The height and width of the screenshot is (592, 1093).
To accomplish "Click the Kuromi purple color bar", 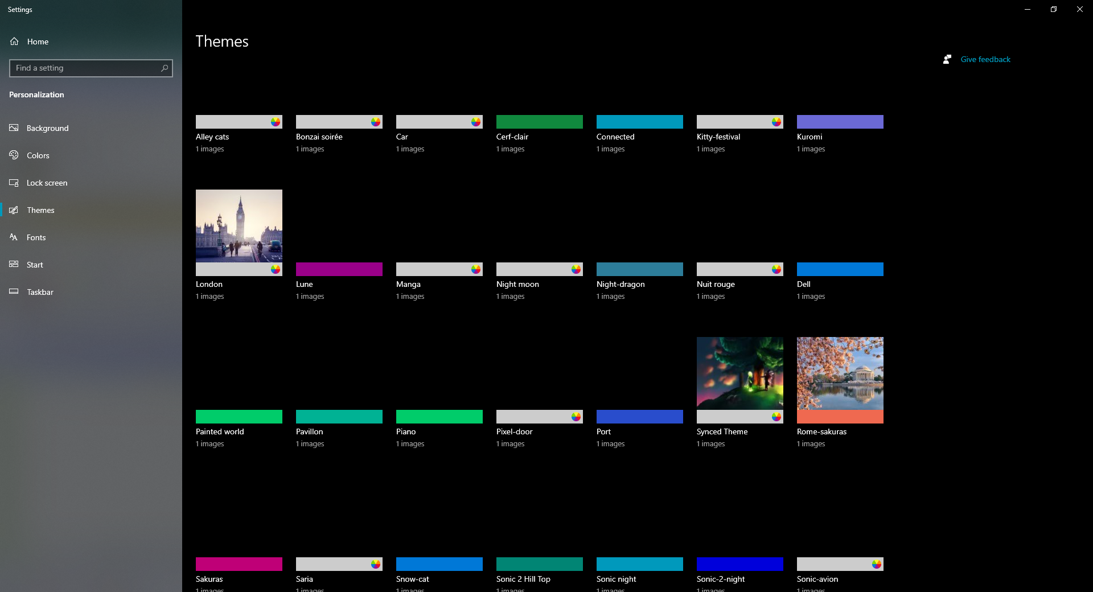I will pyautogui.click(x=840, y=122).
